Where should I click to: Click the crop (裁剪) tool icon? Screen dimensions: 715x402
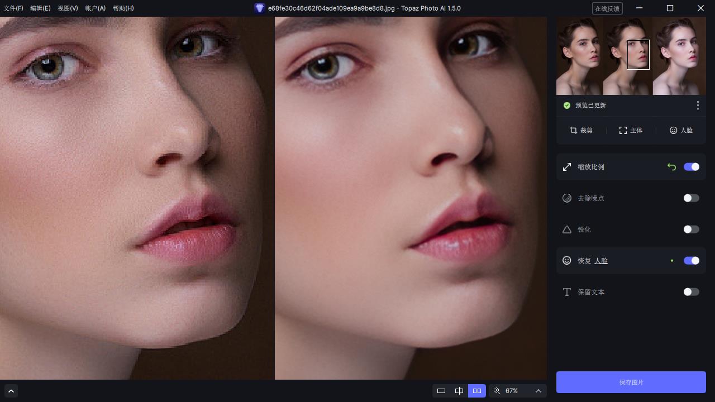click(x=573, y=130)
